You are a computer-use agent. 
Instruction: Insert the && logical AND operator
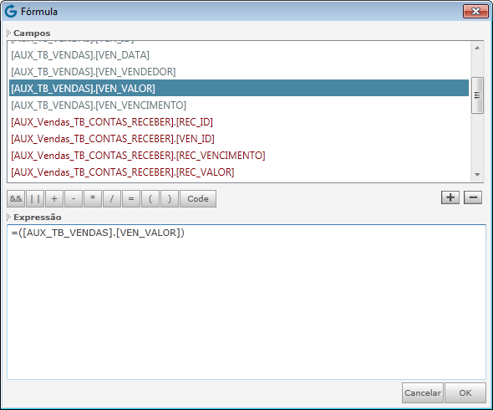click(x=16, y=198)
